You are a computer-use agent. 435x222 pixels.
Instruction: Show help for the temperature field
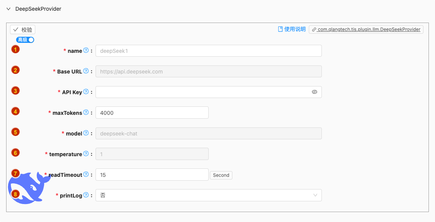coord(86,154)
